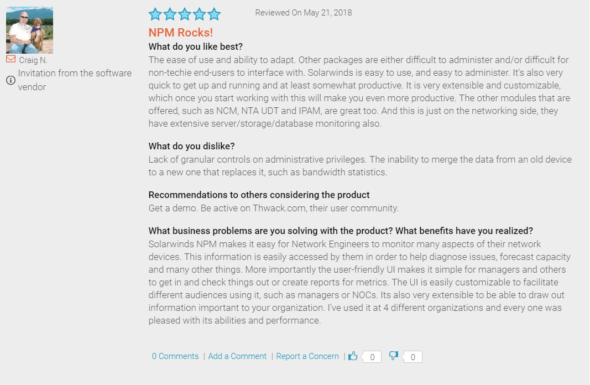Click the second rating star
590x385 pixels.
170,14
